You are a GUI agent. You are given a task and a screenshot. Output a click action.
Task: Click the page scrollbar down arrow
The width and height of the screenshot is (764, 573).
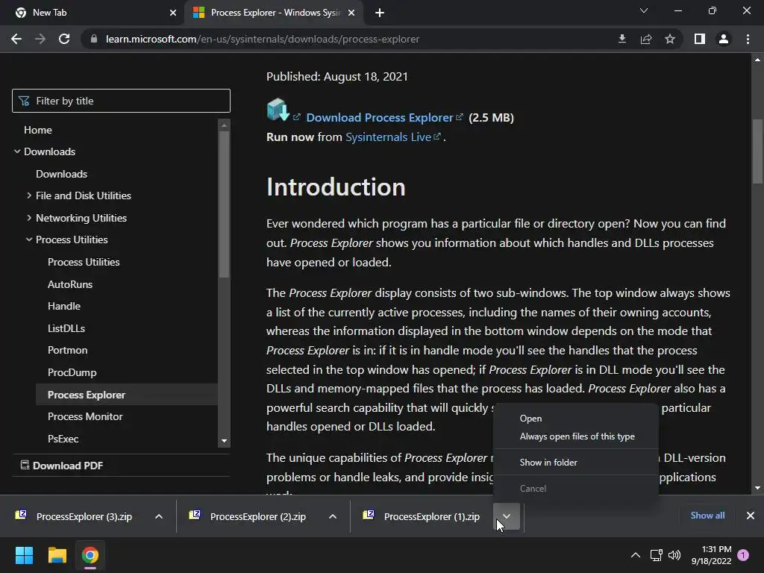[757, 488]
